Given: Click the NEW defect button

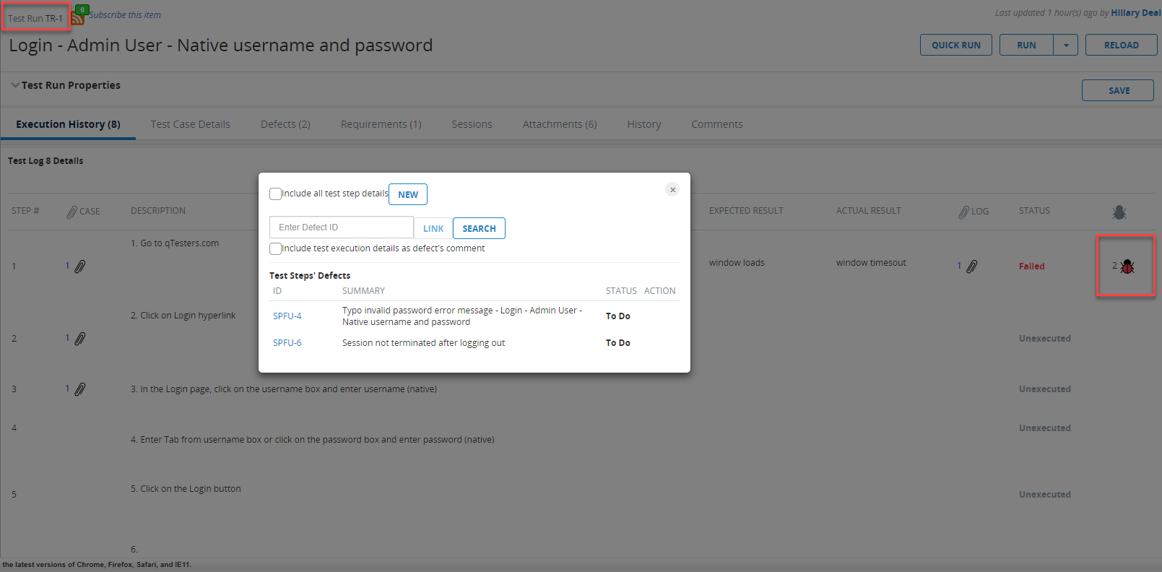Looking at the screenshot, I should [x=408, y=194].
